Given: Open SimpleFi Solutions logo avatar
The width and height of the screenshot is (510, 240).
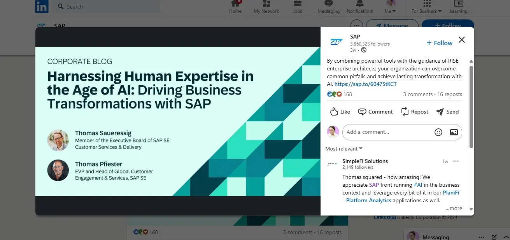Looking at the screenshot, I should (333, 164).
